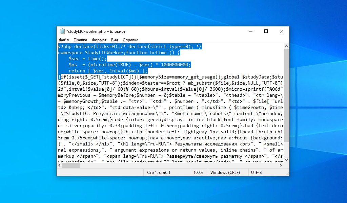
Task: Maximize the Notepad window
Action: pos(266,31)
